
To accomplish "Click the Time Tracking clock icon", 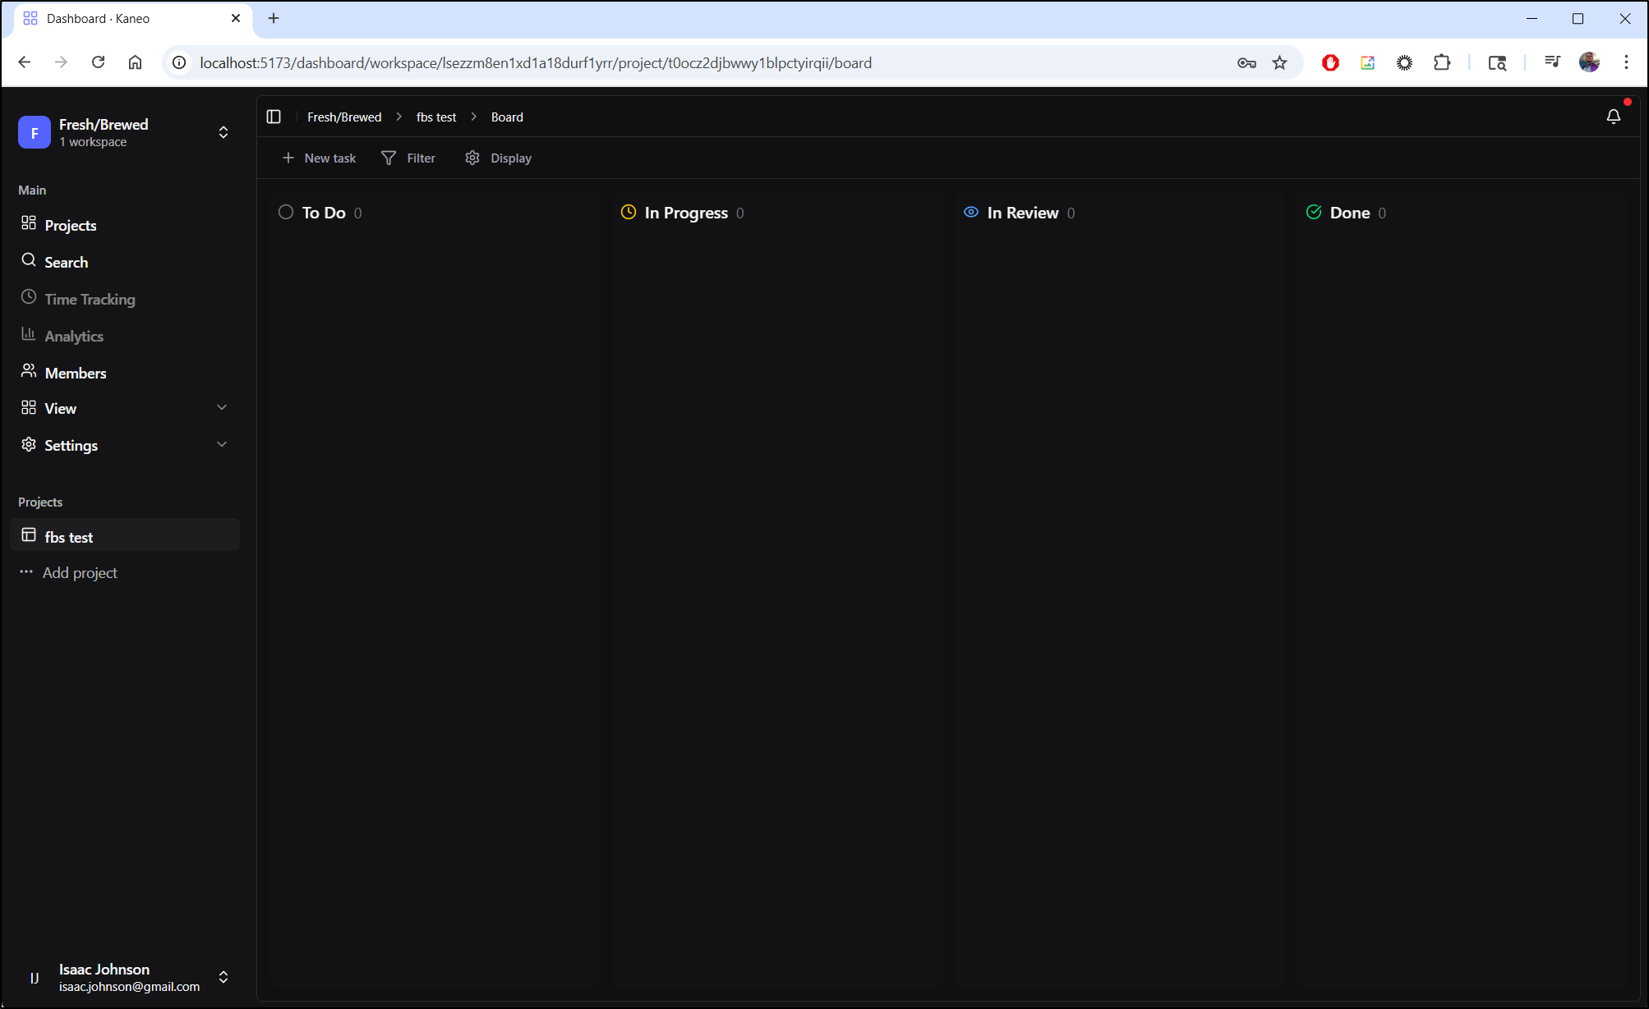I will click(x=29, y=297).
